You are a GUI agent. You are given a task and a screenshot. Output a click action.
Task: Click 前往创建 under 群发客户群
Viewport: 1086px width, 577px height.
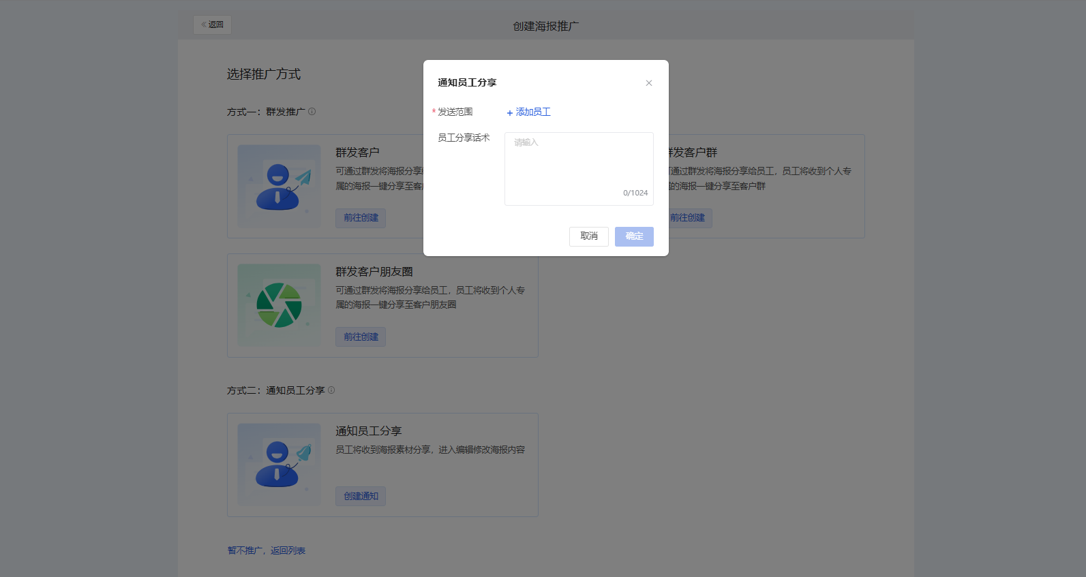tap(689, 218)
